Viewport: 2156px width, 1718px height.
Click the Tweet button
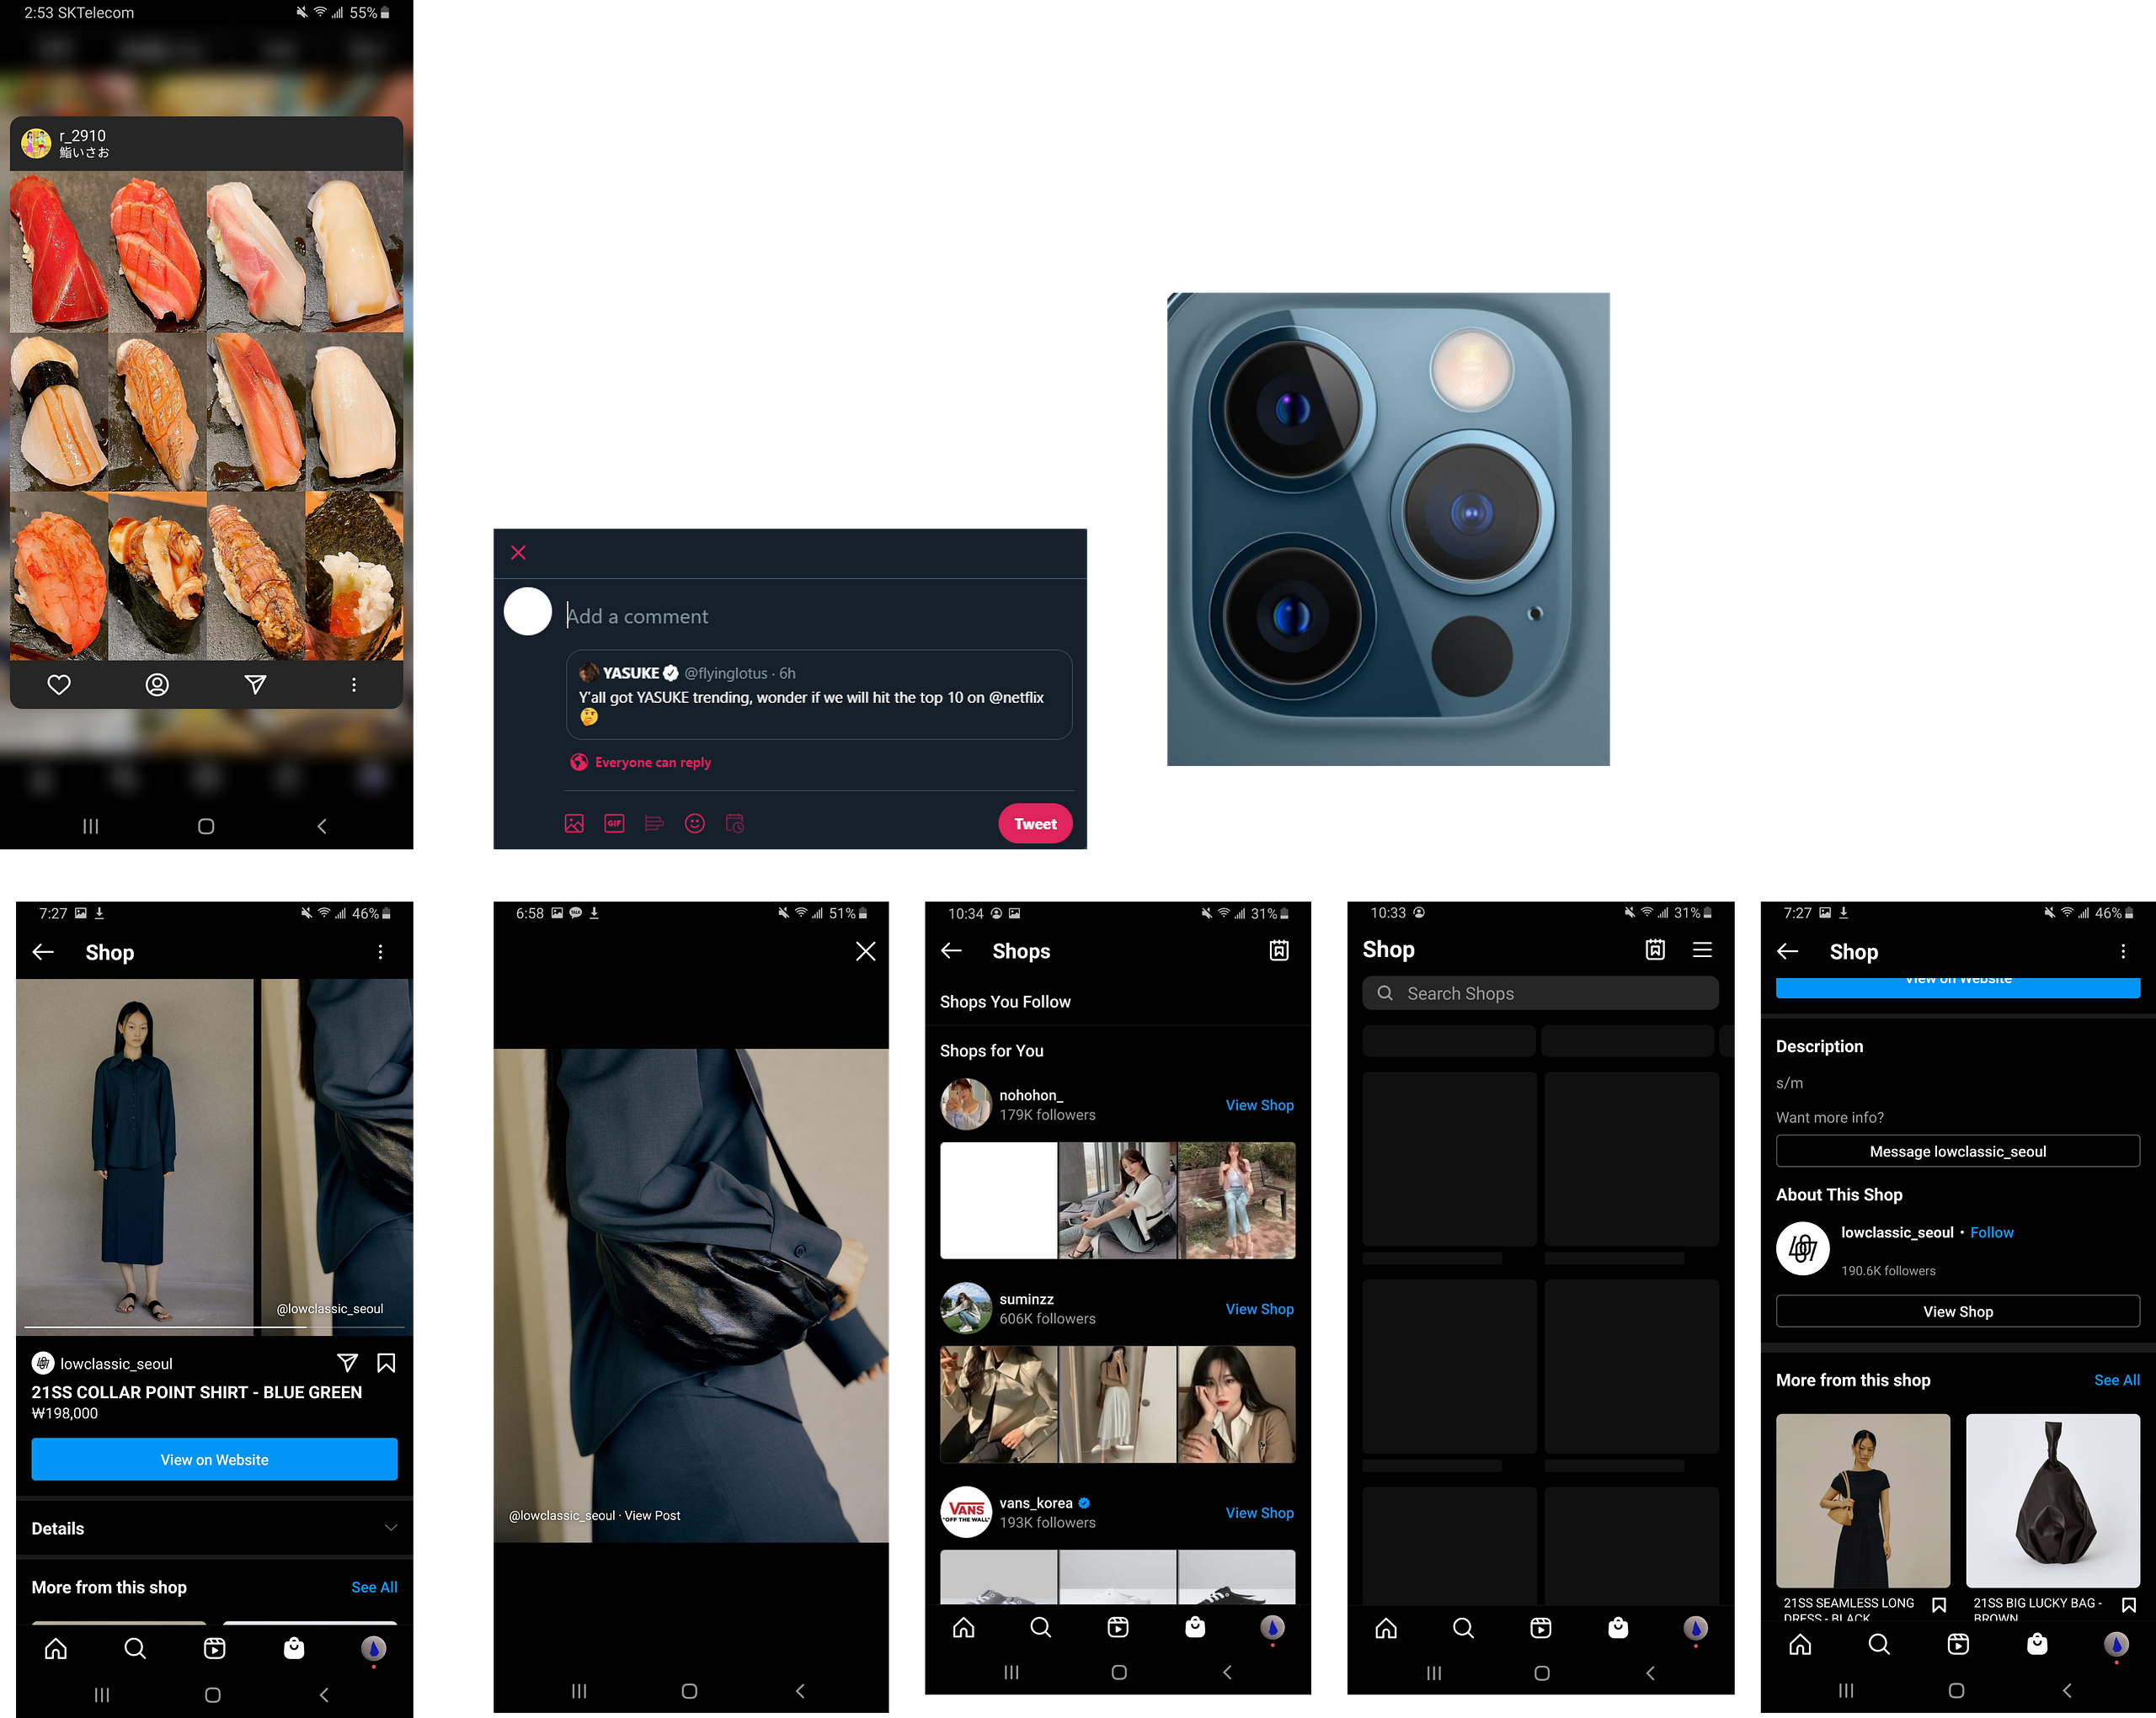[x=1034, y=823]
